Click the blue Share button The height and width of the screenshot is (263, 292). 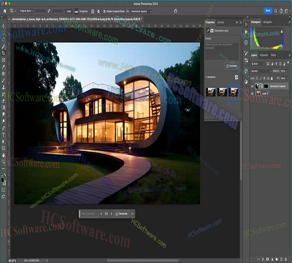click(268, 11)
